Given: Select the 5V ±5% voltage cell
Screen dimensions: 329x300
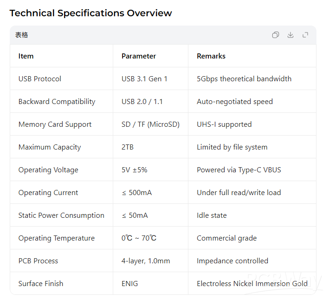Looking at the screenshot, I should 135,170.
